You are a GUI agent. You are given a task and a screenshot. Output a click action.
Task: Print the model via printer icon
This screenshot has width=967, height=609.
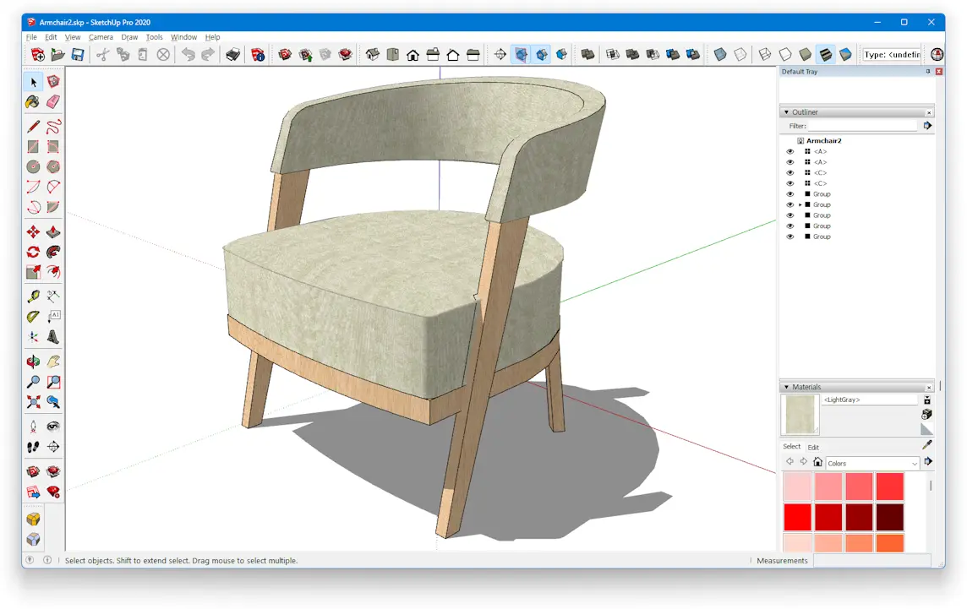point(232,55)
